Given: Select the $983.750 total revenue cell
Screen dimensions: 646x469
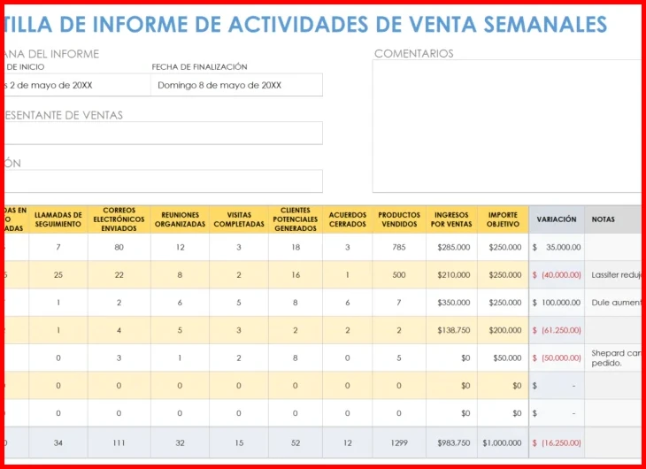Looking at the screenshot, I should pos(451,443).
